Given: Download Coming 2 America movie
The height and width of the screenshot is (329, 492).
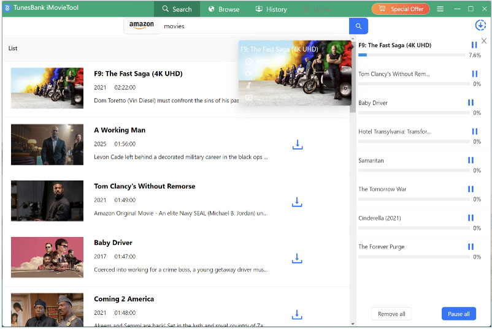Looking at the screenshot, I should click(297, 314).
